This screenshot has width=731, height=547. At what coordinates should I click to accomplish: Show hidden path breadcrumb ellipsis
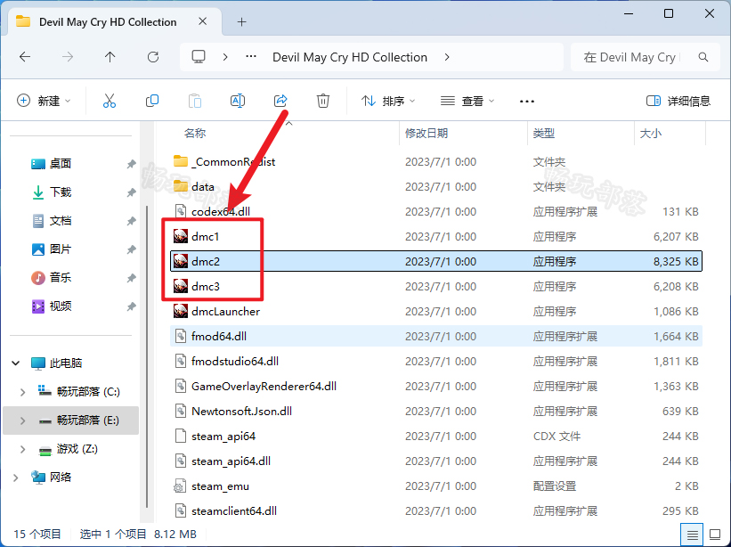coord(251,57)
